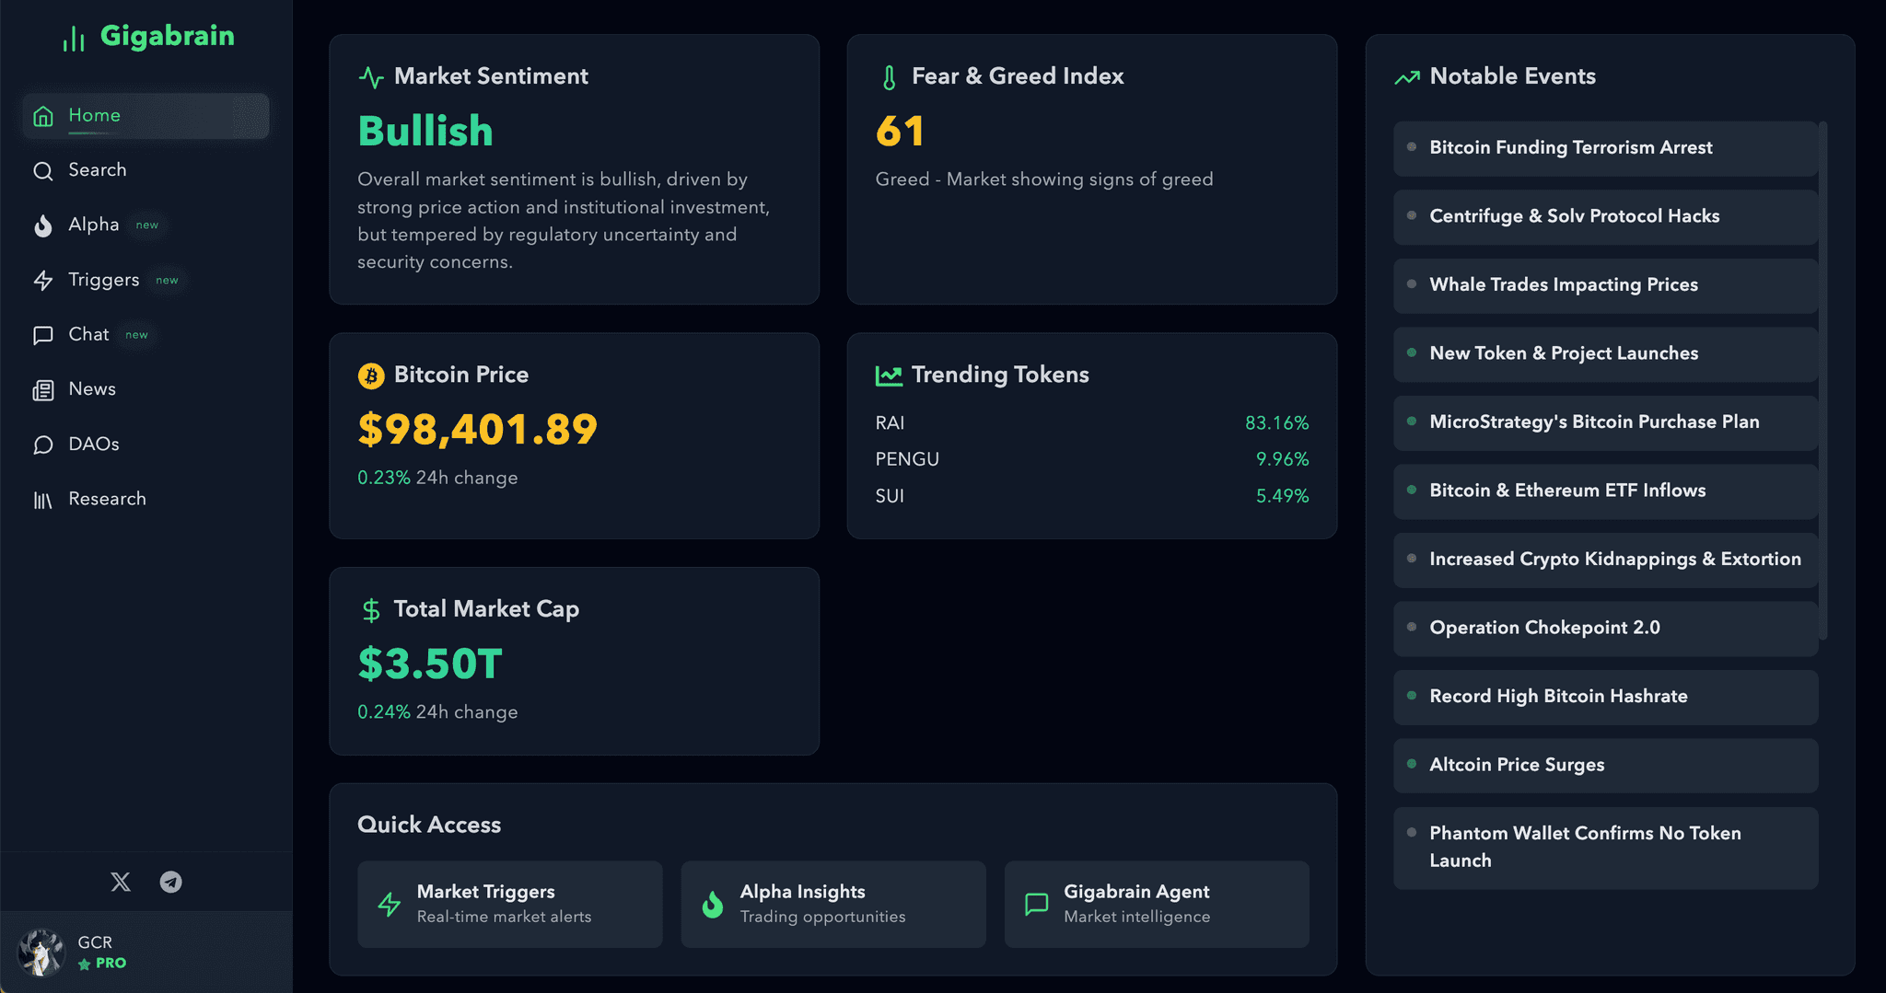Click the $3.50T market cap value
Viewport: 1886px width, 993px height.
click(430, 664)
